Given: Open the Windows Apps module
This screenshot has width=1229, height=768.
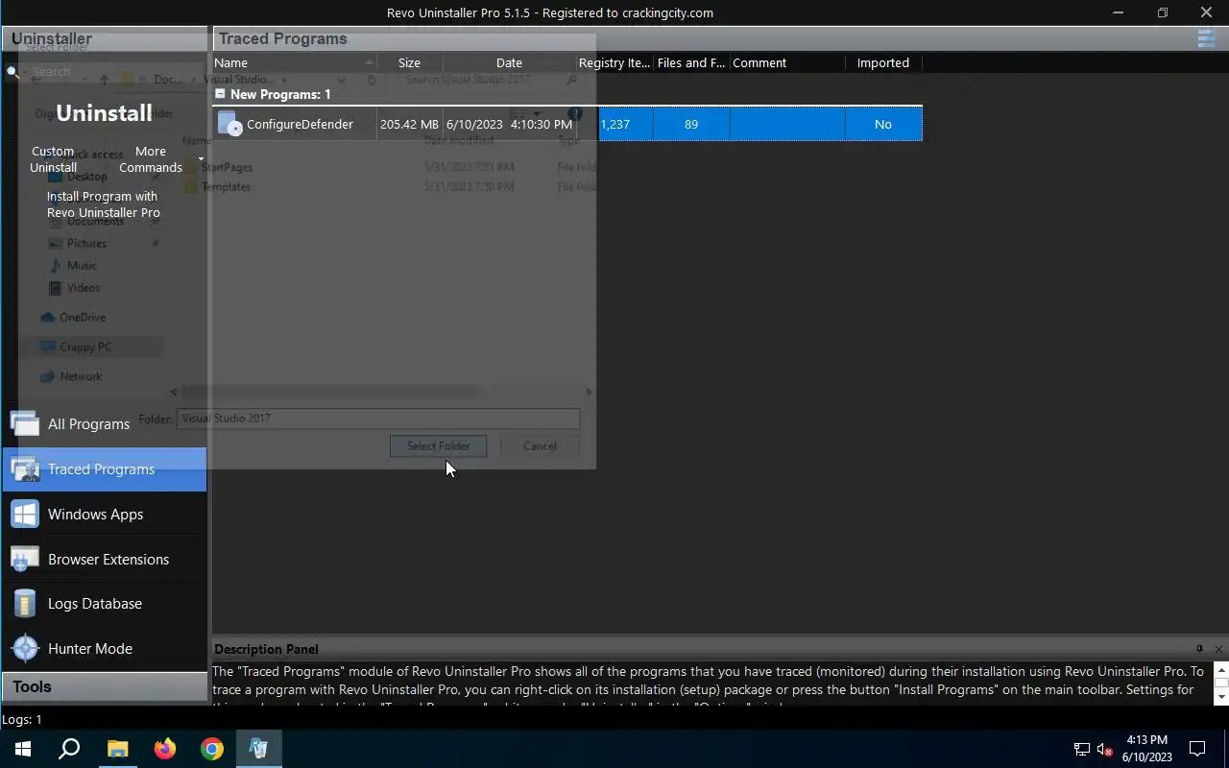Looking at the screenshot, I should click(x=104, y=515).
